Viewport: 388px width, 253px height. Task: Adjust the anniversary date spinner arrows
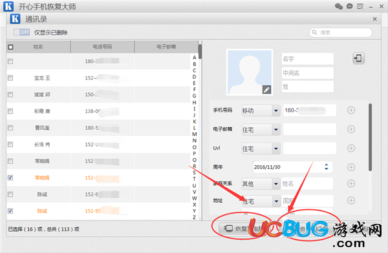[327, 167]
